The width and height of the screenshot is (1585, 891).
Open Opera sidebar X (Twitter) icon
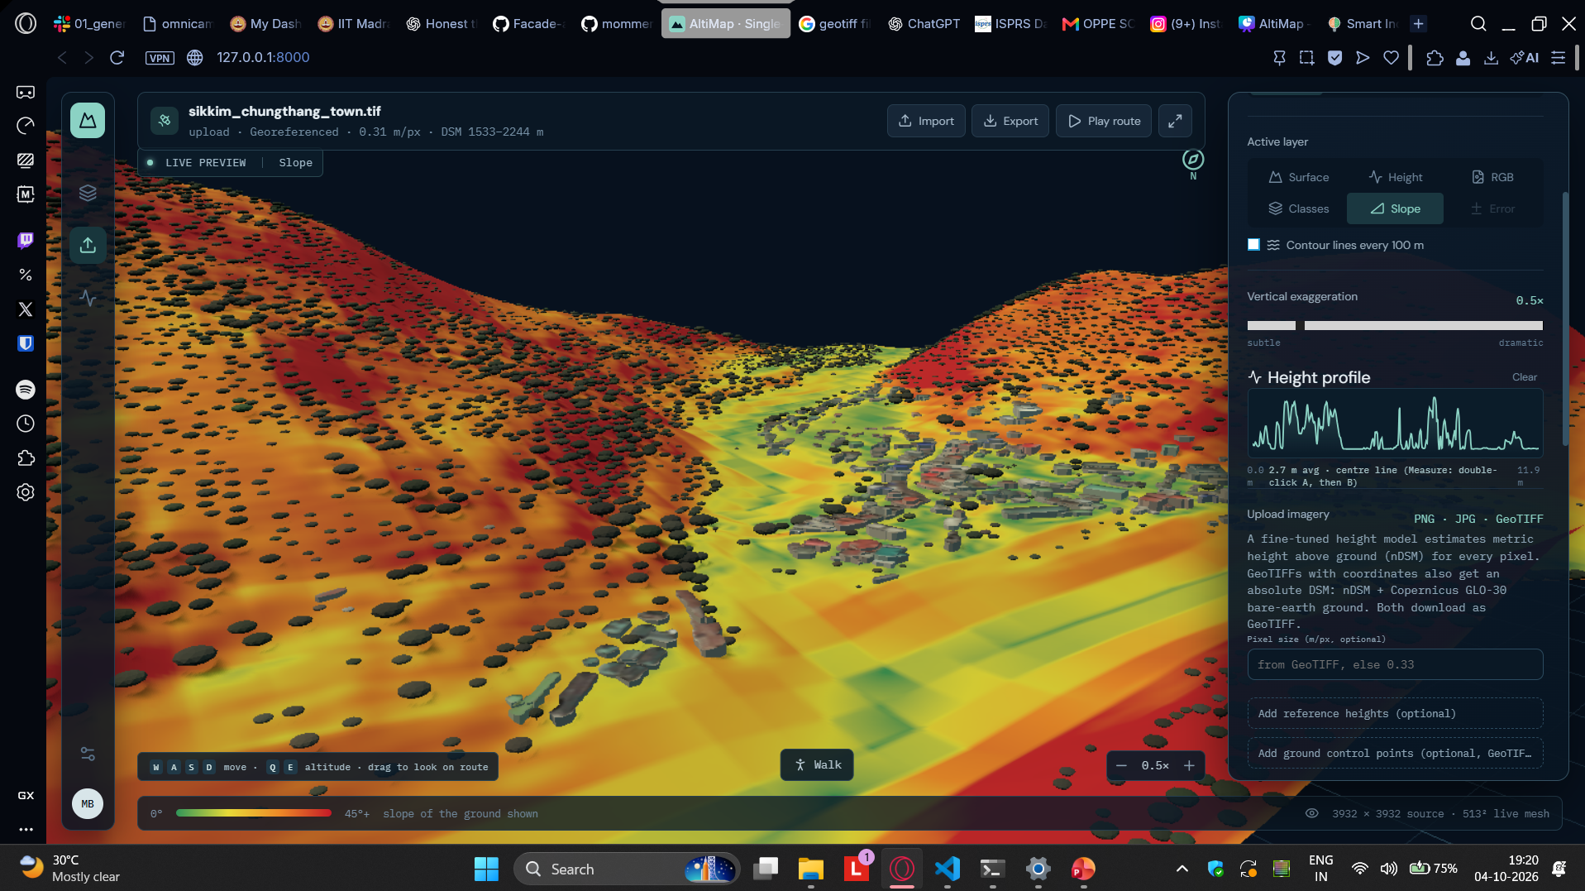point(26,309)
